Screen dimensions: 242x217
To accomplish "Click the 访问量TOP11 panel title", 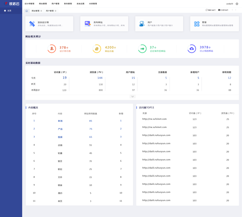I will 146,107.
